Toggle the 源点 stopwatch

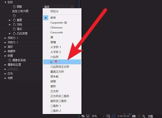[x=14, y=29]
